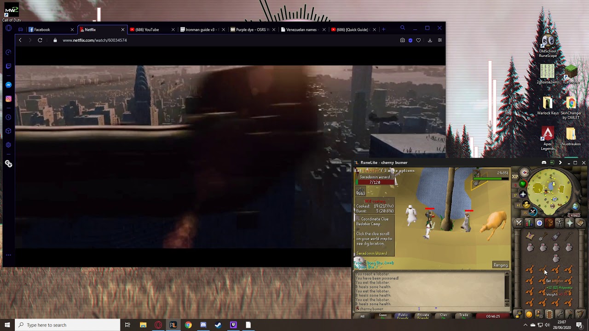
Task: Open a new browser tab with plus
Action: [383, 29]
